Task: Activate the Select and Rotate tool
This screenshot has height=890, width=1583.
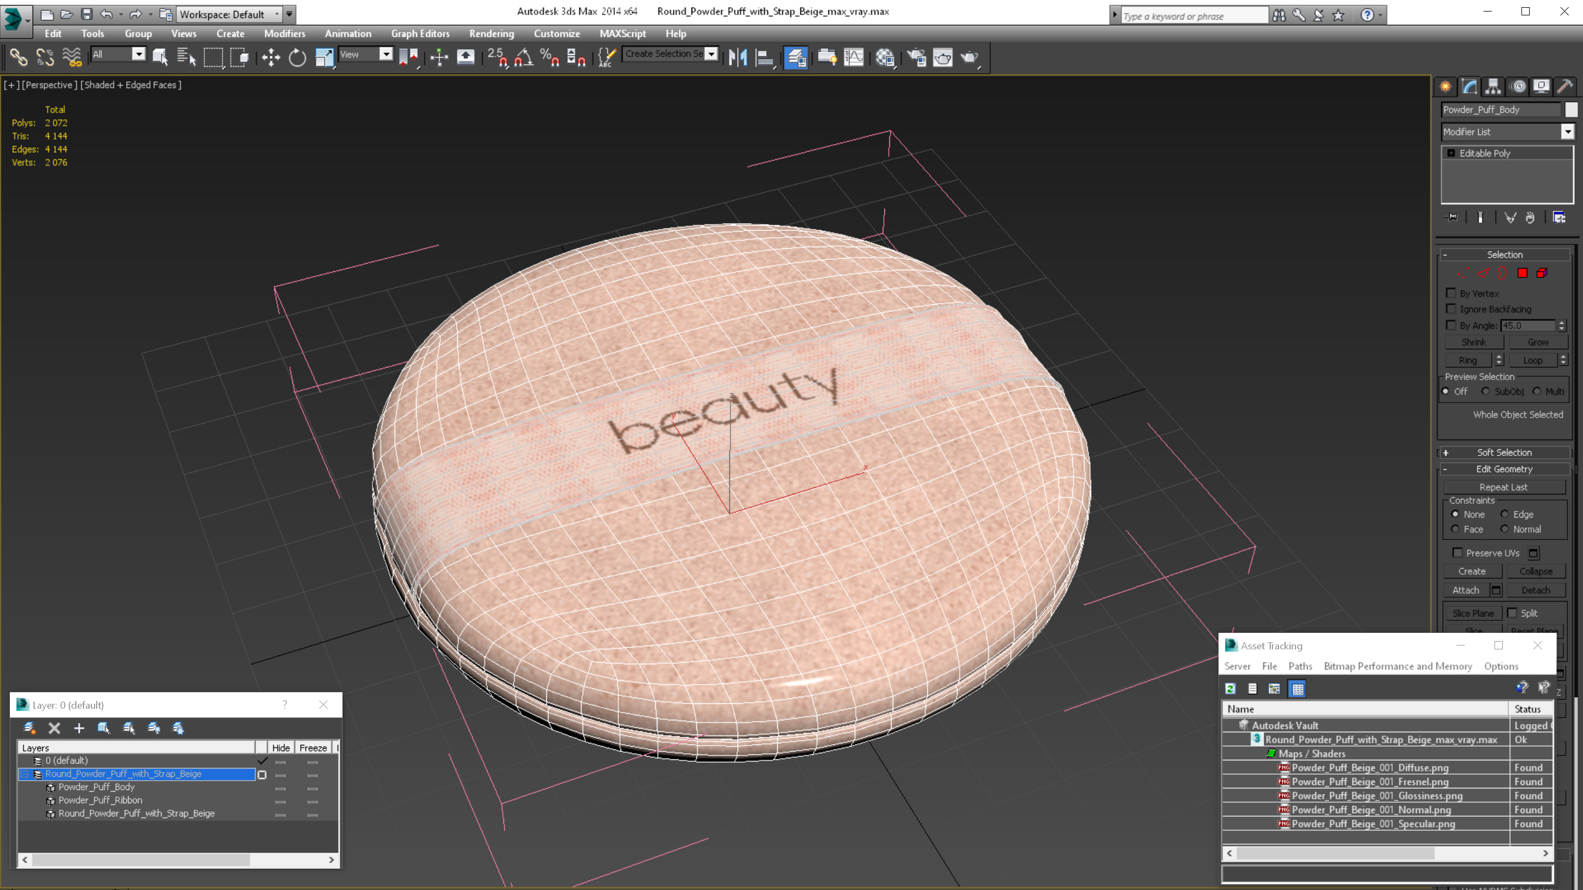Action: 297,58
